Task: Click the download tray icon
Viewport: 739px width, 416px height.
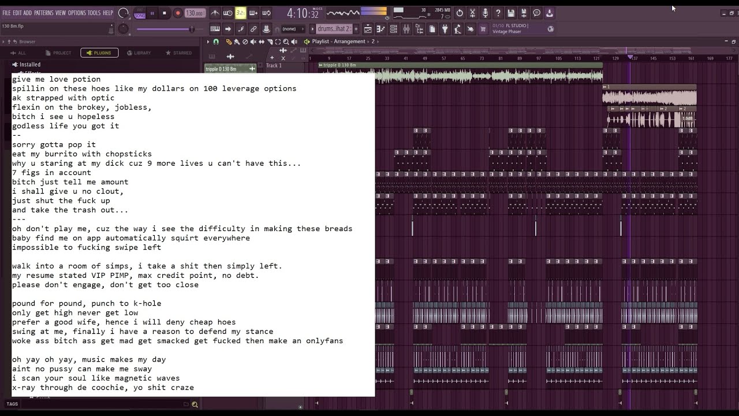Action: (550, 13)
